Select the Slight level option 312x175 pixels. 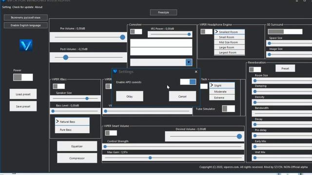click(222, 86)
